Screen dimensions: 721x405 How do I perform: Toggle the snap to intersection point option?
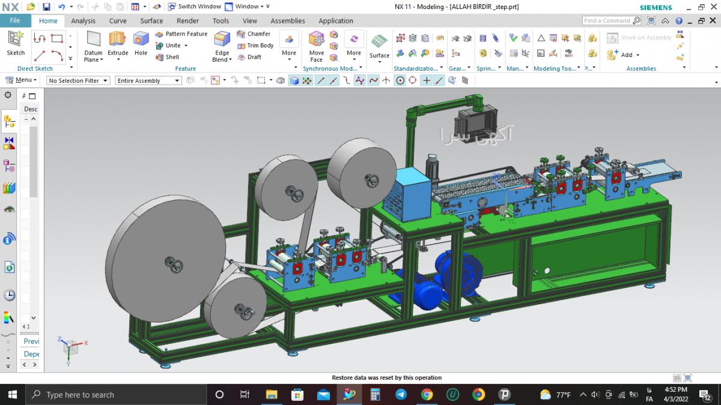coord(386,80)
